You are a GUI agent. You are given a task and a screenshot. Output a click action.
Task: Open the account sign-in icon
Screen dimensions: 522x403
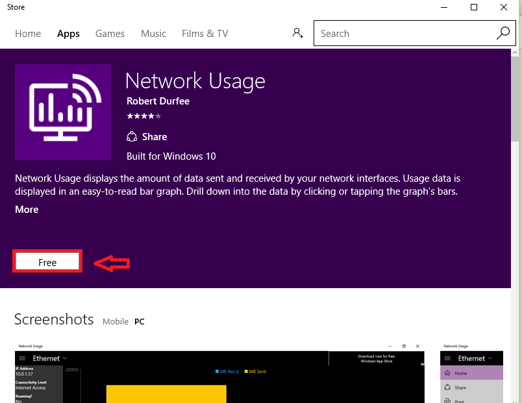pos(297,33)
